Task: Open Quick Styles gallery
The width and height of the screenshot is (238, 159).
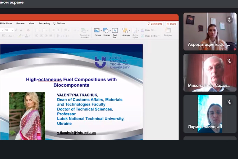Action: (x=135, y=31)
